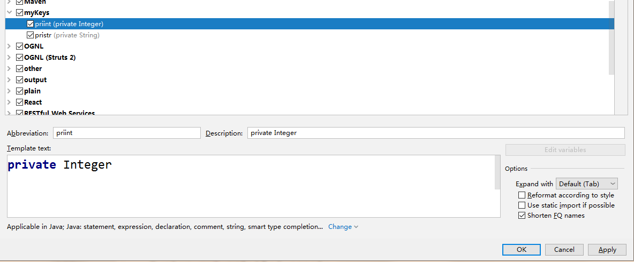Select the OGNL (Struts 2) group label
This screenshot has height=262, width=634.
[x=50, y=58]
